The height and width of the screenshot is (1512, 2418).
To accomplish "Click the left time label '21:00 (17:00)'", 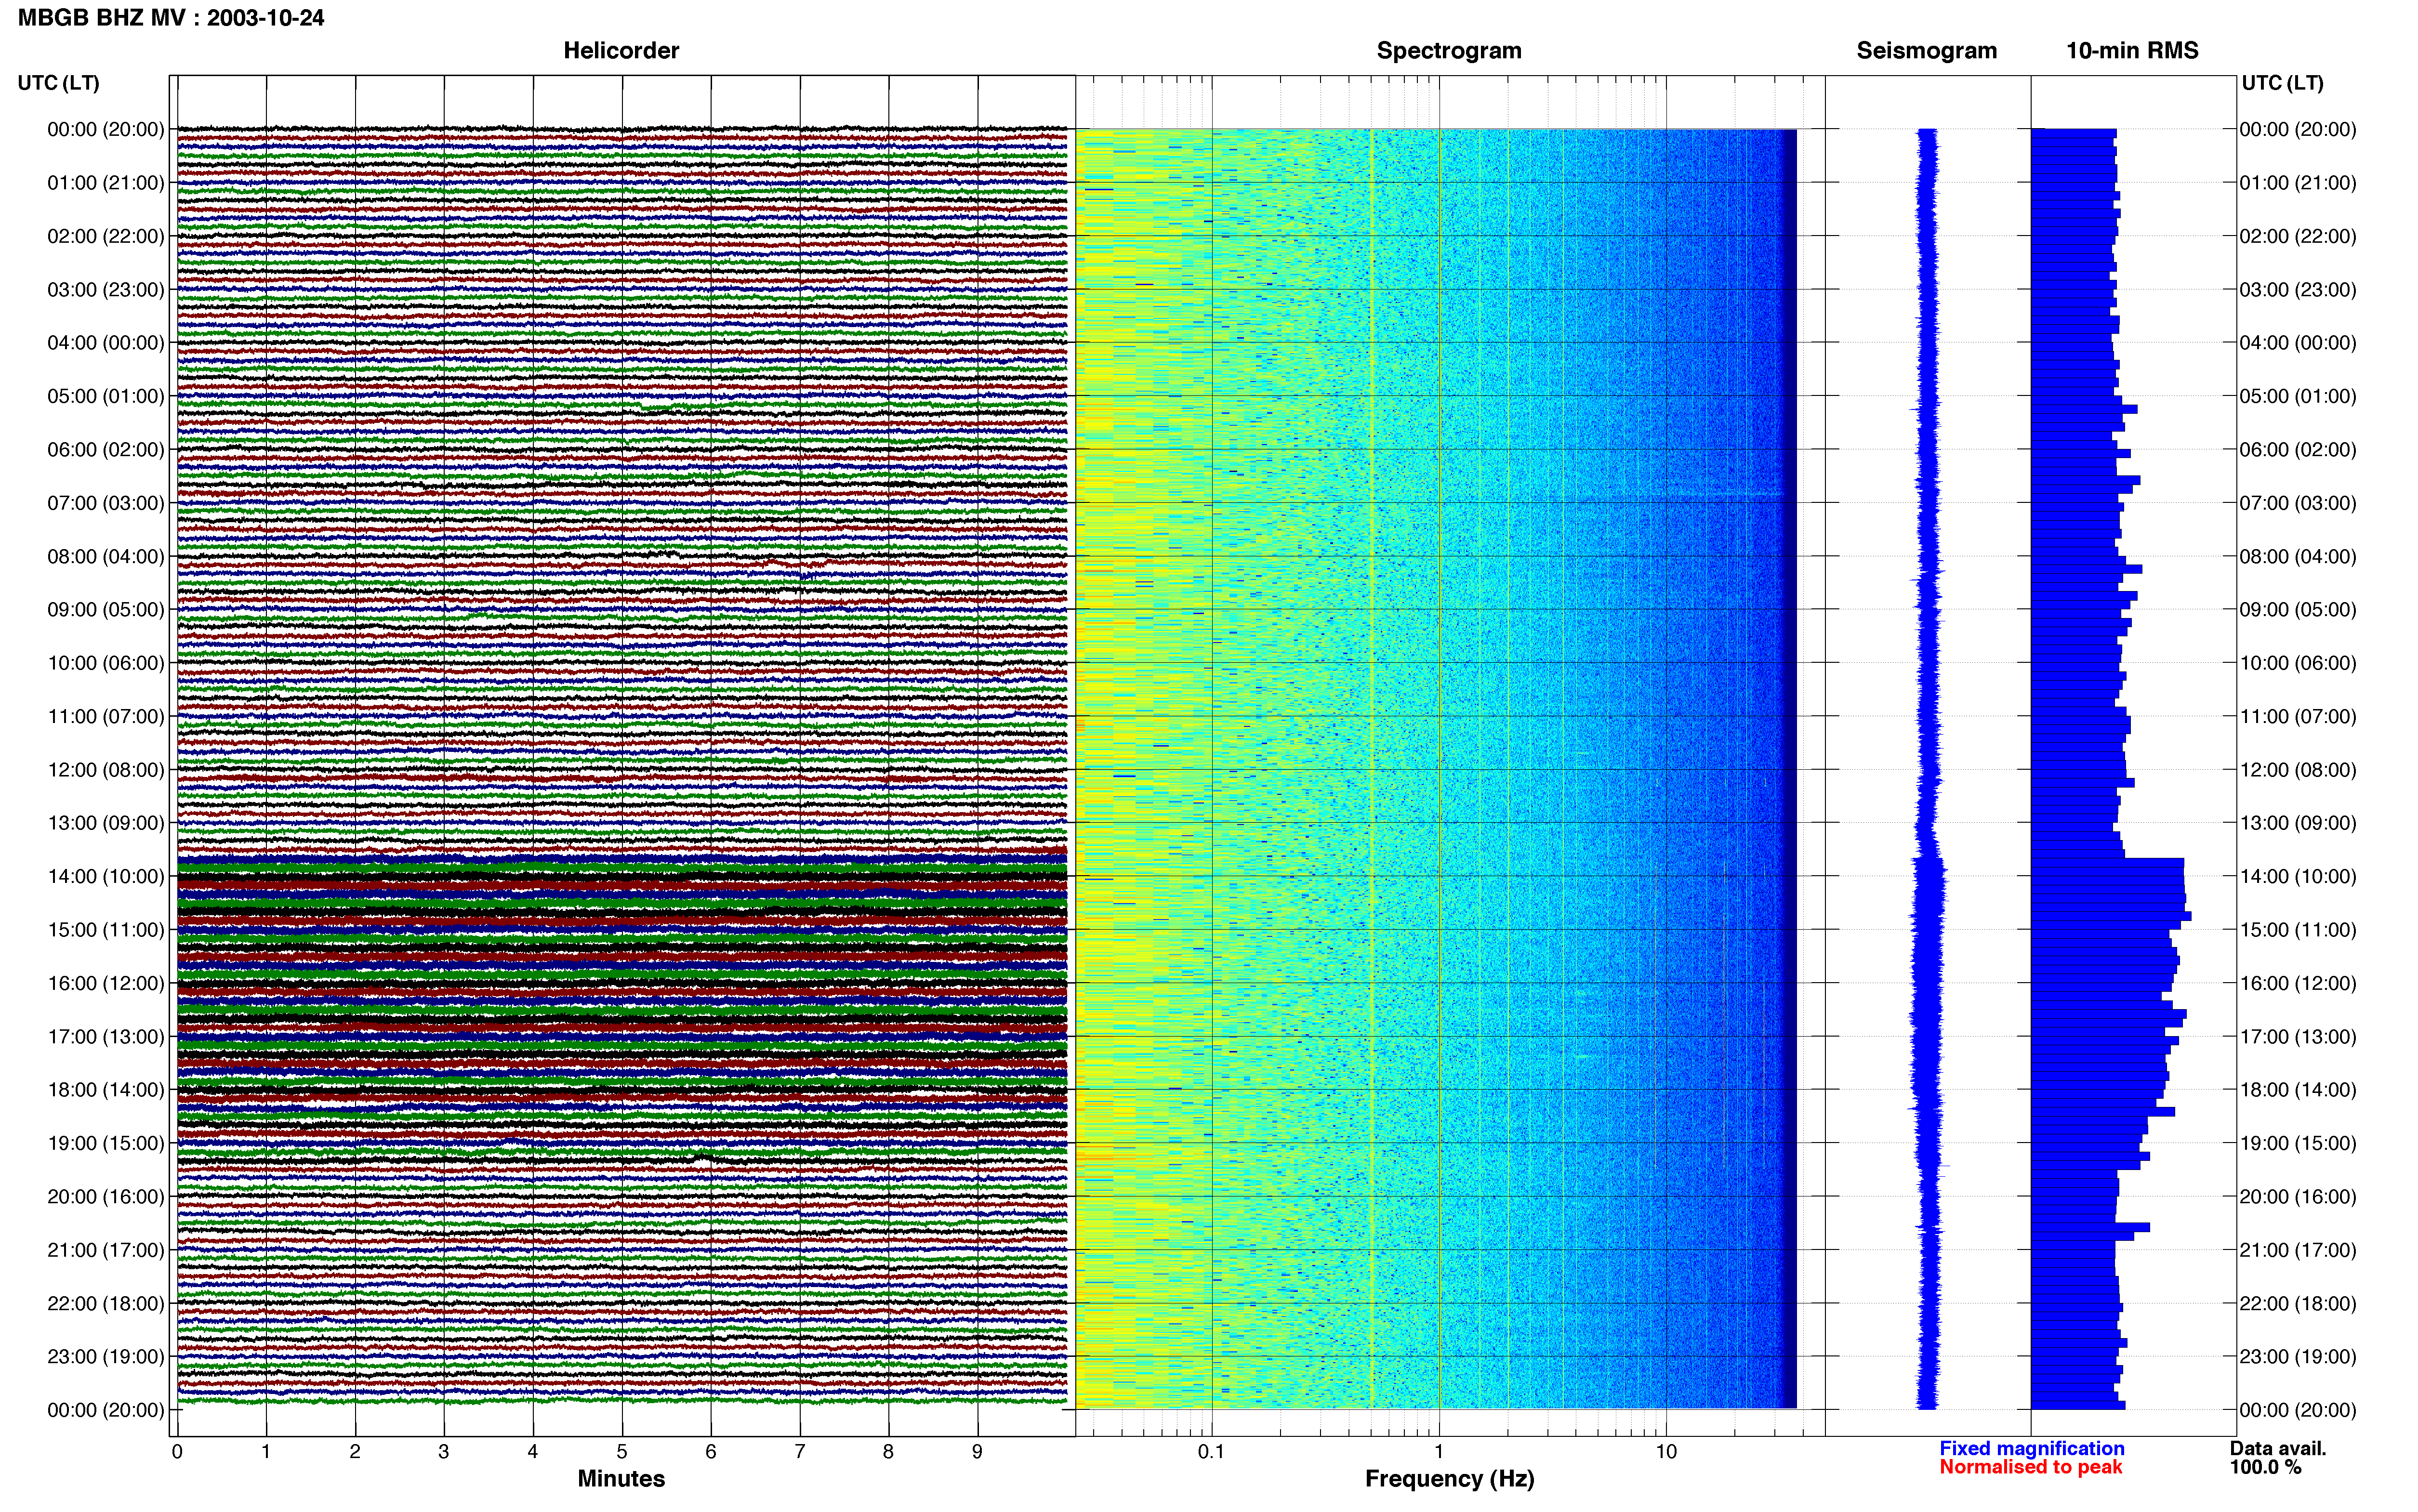I will pos(106,1250).
